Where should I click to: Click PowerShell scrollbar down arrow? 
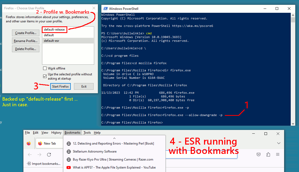[293, 124]
